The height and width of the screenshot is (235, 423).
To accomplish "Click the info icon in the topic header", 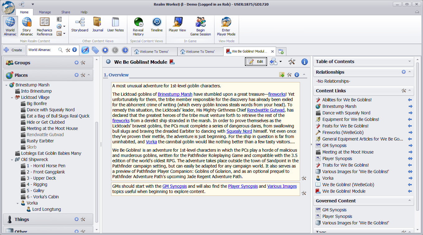I will point(304,62).
